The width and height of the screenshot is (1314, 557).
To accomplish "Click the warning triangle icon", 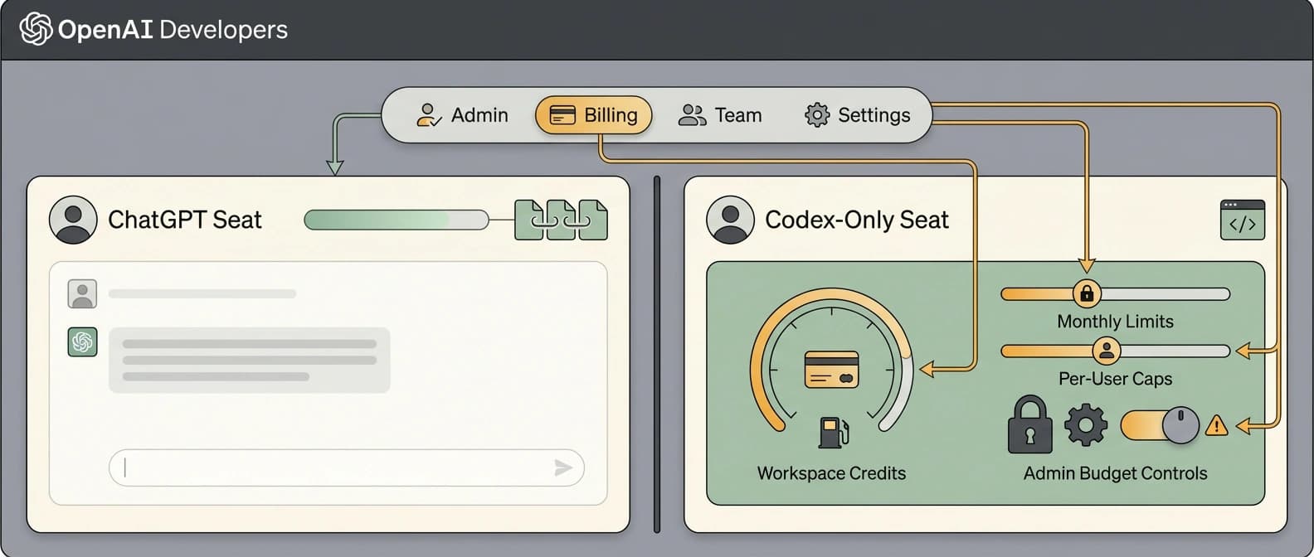I will click(x=1216, y=425).
